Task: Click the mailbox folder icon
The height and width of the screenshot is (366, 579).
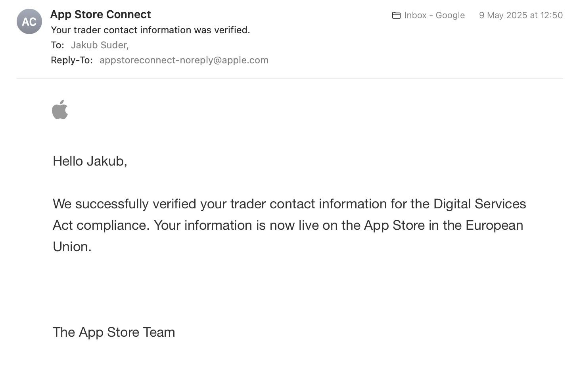Action: [x=396, y=15]
